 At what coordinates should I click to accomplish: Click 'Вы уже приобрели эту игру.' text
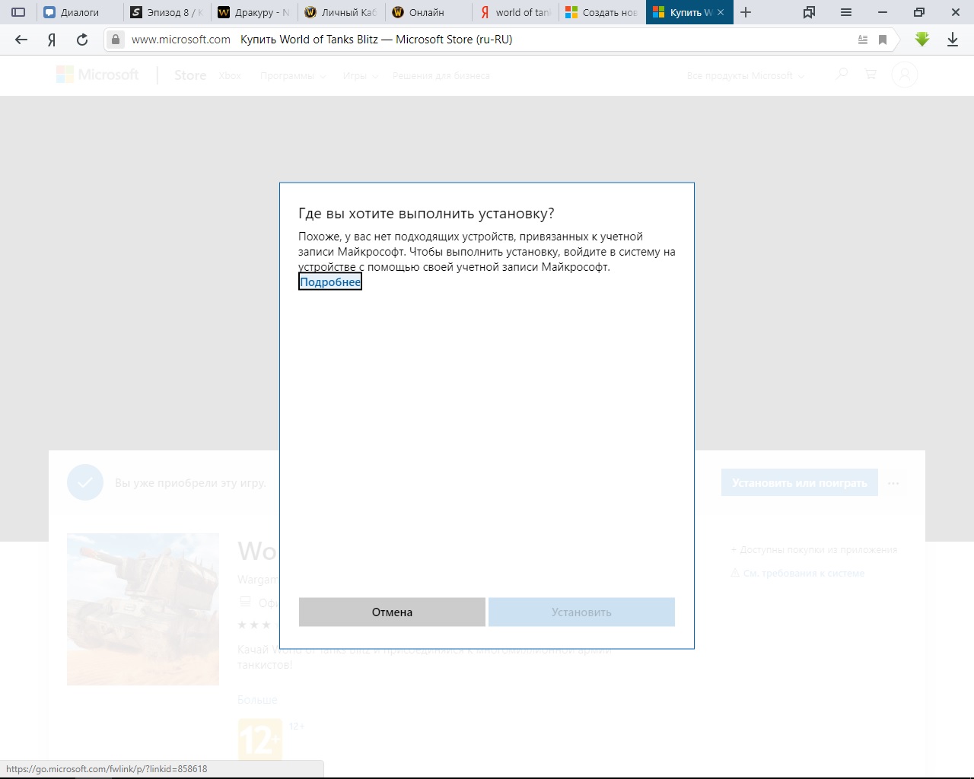pyautogui.click(x=190, y=483)
